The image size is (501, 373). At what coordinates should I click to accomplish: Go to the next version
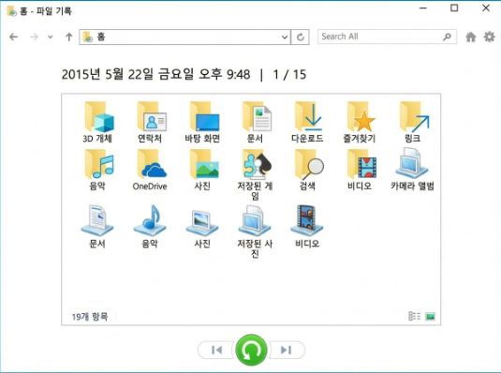(286, 350)
